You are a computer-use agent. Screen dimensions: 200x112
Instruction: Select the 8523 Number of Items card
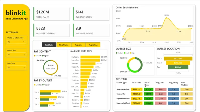(52, 30)
